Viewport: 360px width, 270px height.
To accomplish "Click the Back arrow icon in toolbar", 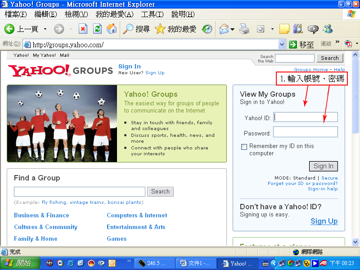I will pos(9,29).
